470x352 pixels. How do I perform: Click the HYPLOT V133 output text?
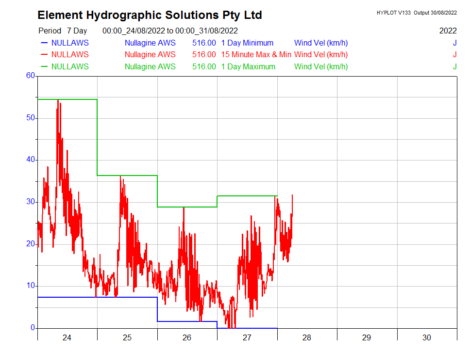[x=416, y=13]
